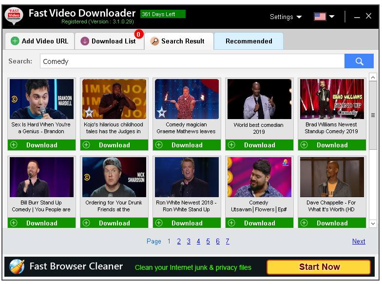
Task: Go to results page 4
Action: point(198,241)
